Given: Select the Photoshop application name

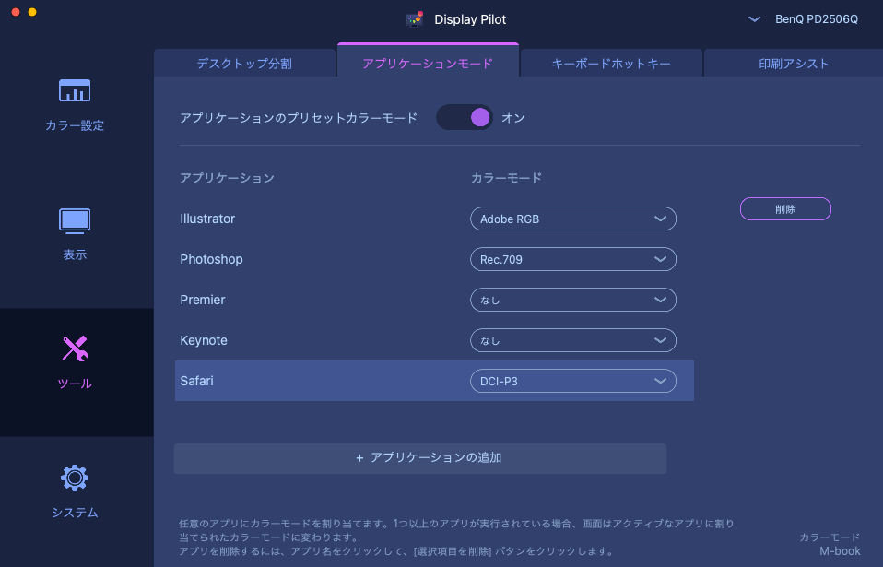Looking at the screenshot, I should click(211, 259).
